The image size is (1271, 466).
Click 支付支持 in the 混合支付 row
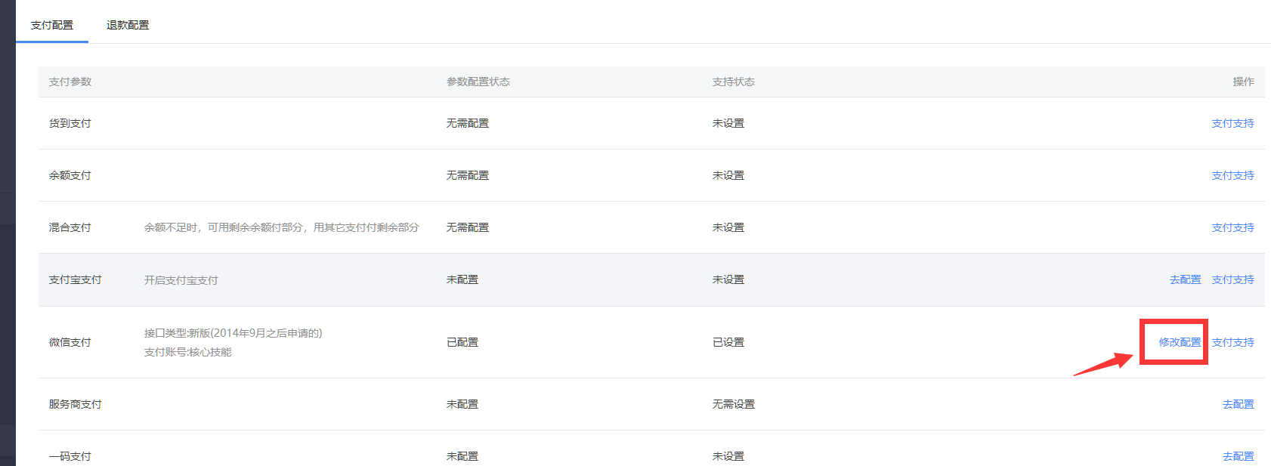[1232, 227]
